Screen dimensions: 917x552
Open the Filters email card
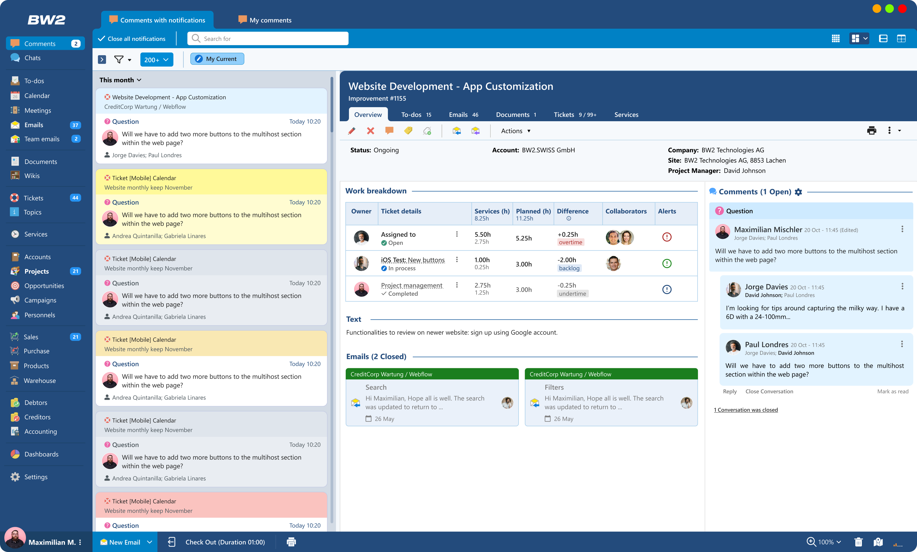[x=611, y=397]
